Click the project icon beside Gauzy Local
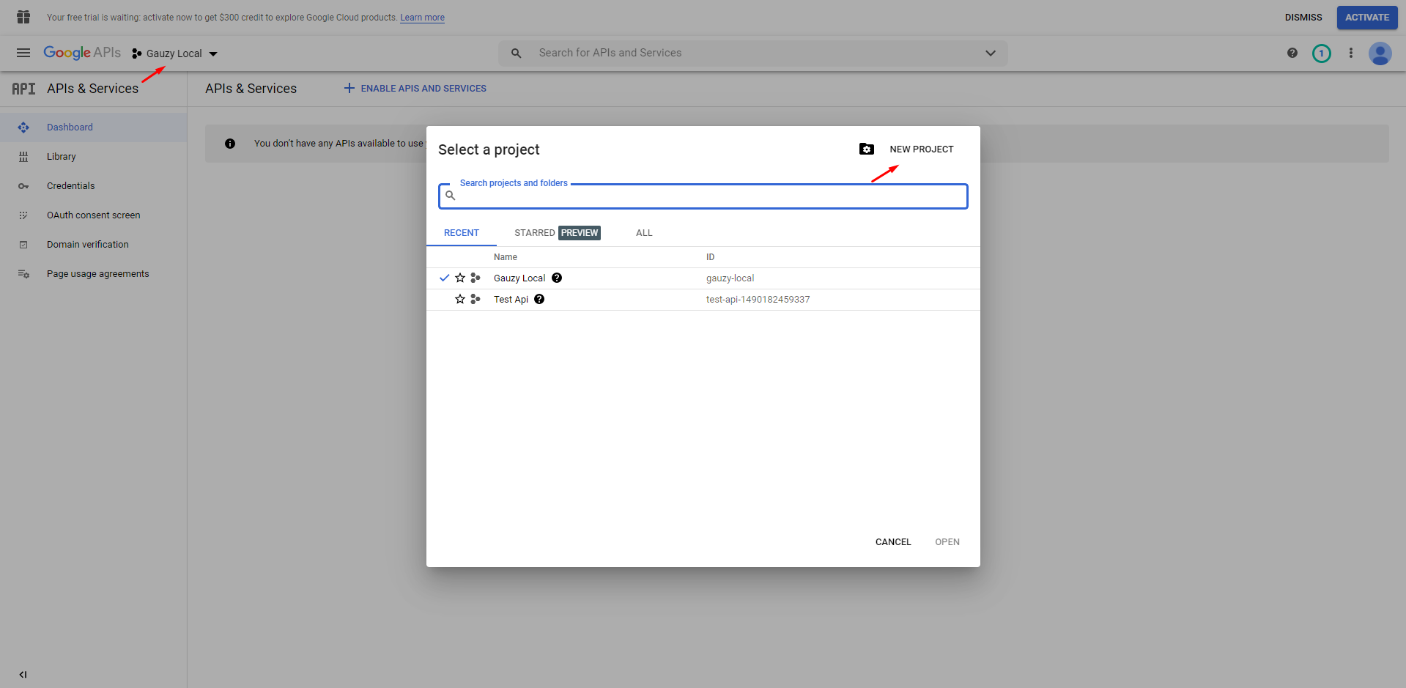1406x688 pixels. [x=476, y=278]
